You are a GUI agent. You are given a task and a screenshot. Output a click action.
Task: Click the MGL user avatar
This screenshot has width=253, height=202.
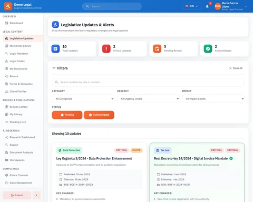[218, 6]
